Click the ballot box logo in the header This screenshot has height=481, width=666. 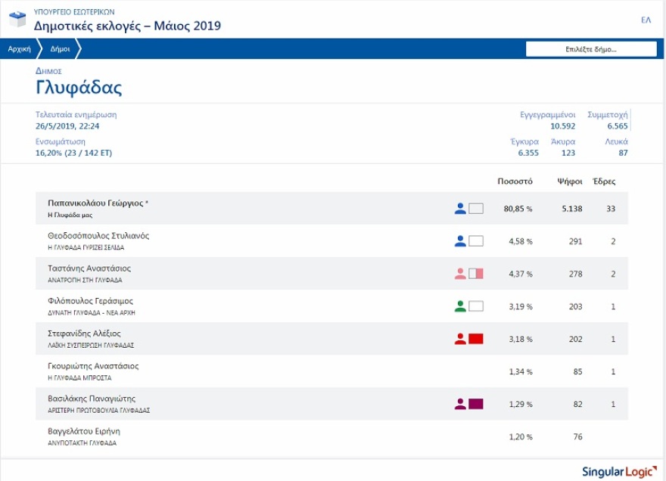point(15,20)
